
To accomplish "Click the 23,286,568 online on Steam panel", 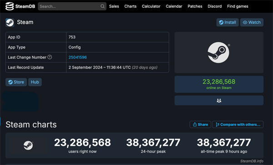I will (x=219, y=84).
